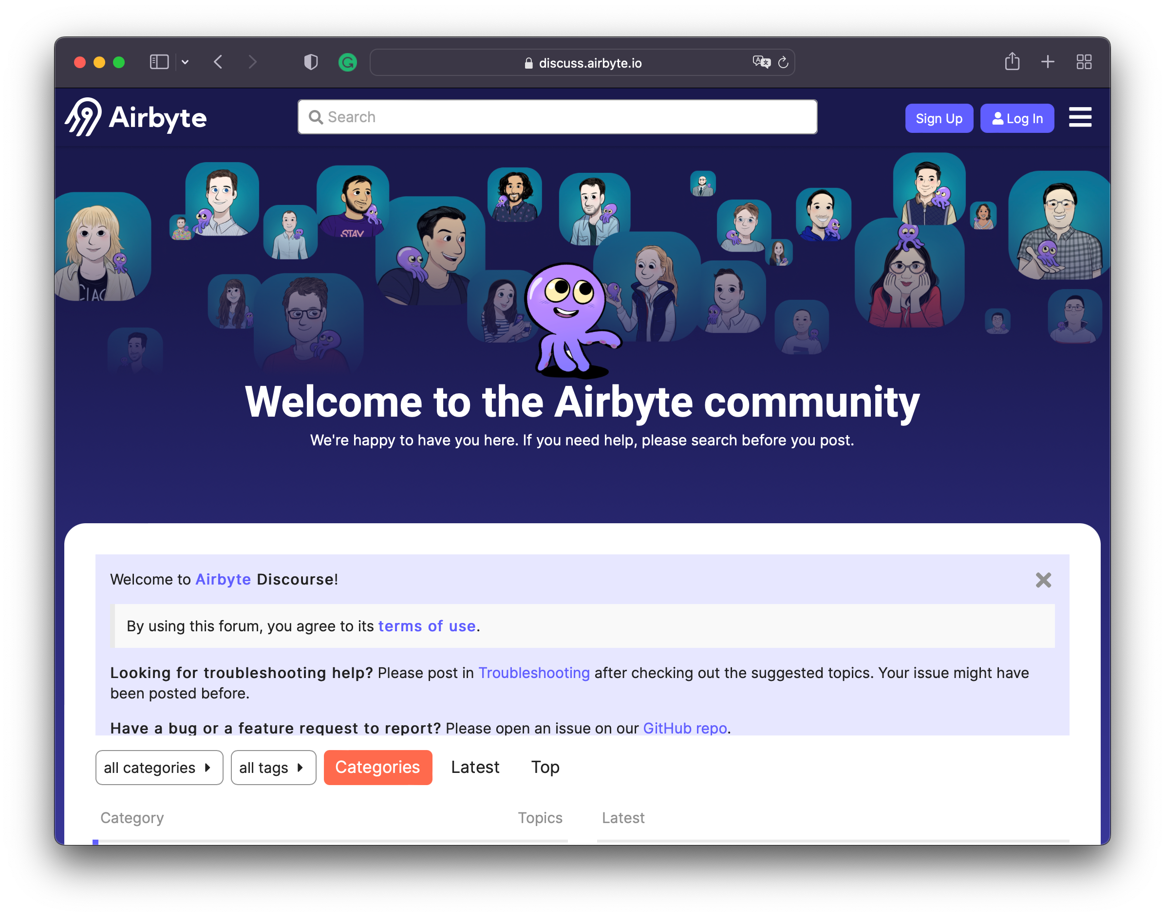Open the terms of use link
Screen dimensions: 1165x917
(427, 626)
